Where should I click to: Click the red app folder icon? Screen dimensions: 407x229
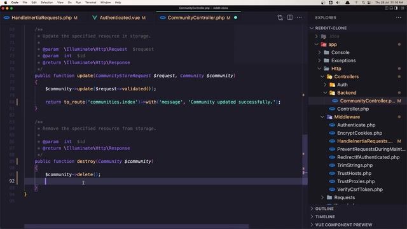(324, 45)
